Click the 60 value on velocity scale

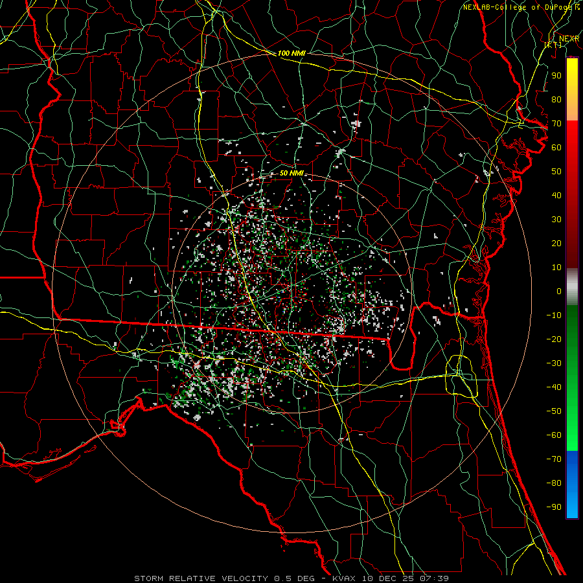click(x=556, y=148)
